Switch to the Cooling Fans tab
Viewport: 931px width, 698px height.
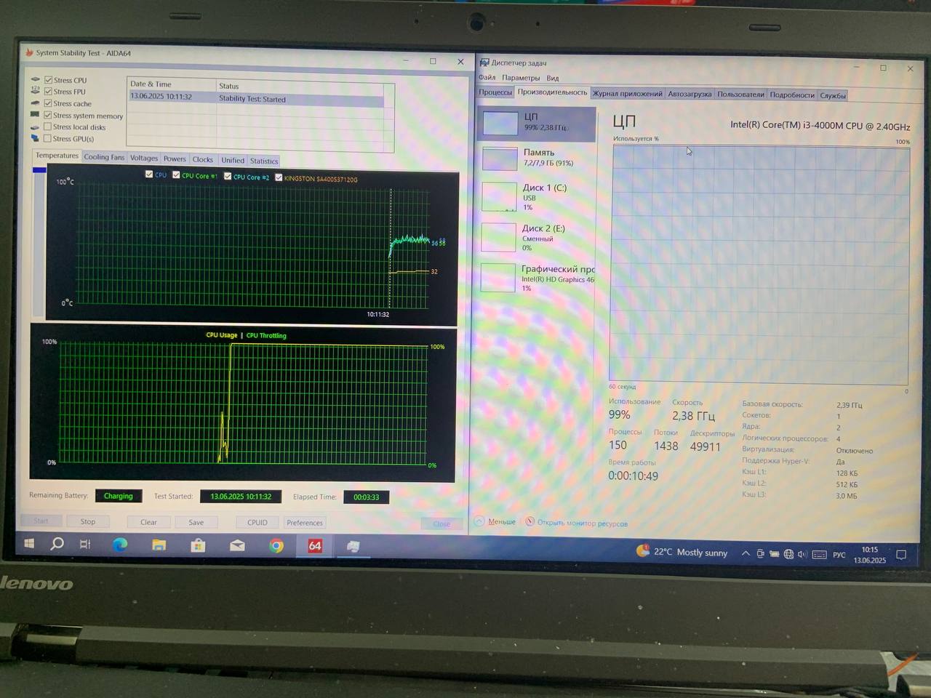pos(104,157)
